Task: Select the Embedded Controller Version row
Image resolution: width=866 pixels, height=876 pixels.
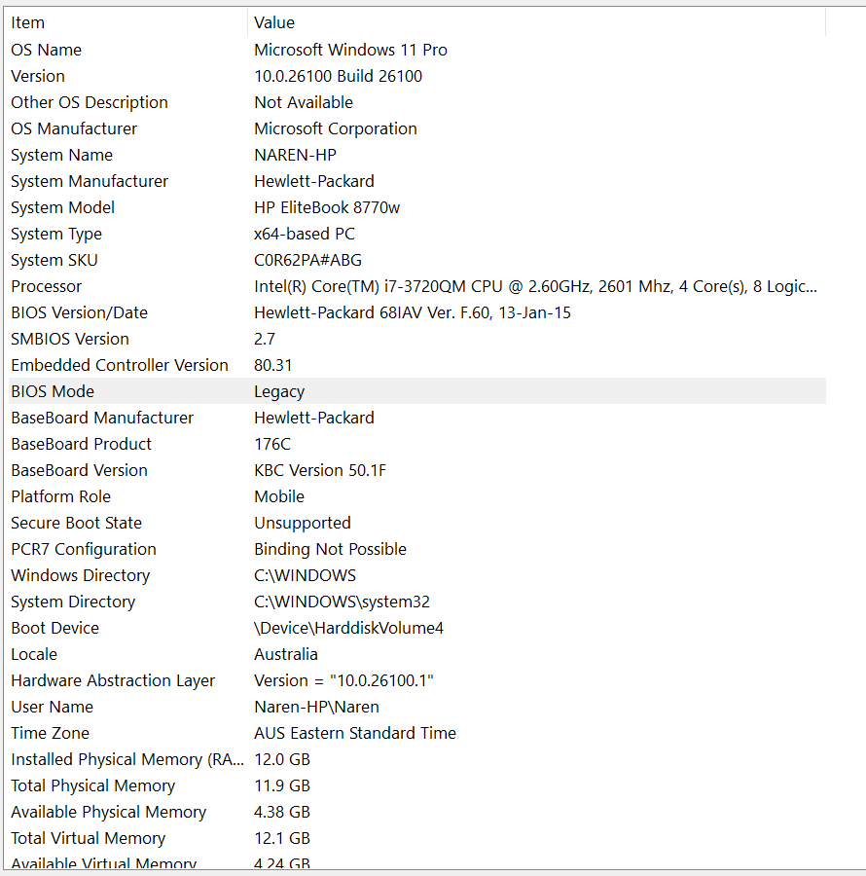Action: (417, 365)
